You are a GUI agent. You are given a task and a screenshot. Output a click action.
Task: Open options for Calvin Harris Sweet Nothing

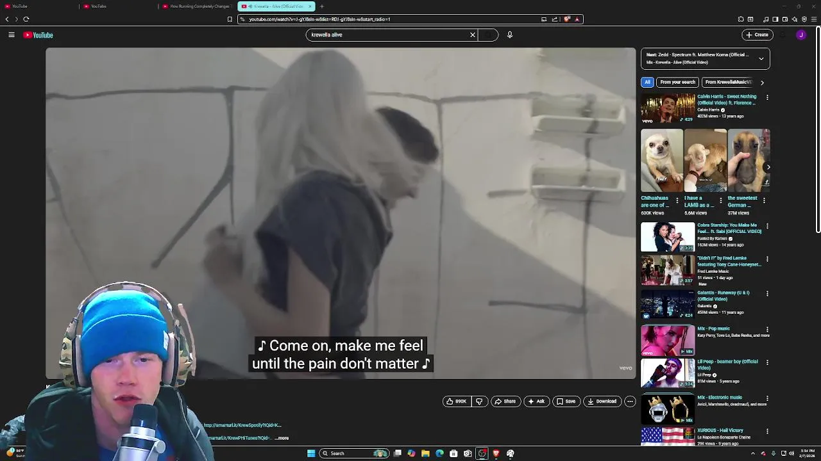coord(767,97)
